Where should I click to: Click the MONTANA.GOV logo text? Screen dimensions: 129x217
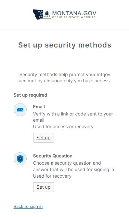(x=74, y=13)
